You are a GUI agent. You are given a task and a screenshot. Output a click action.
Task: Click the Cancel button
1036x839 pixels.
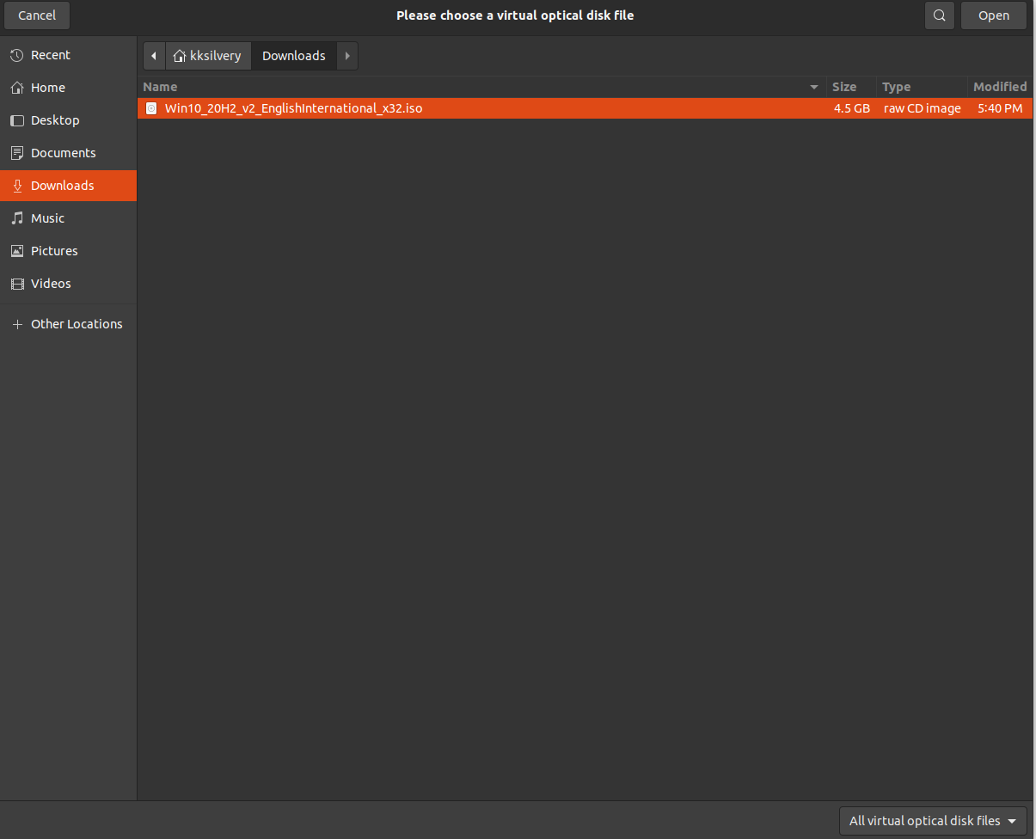pyautogui.click(x=37, y=15)
